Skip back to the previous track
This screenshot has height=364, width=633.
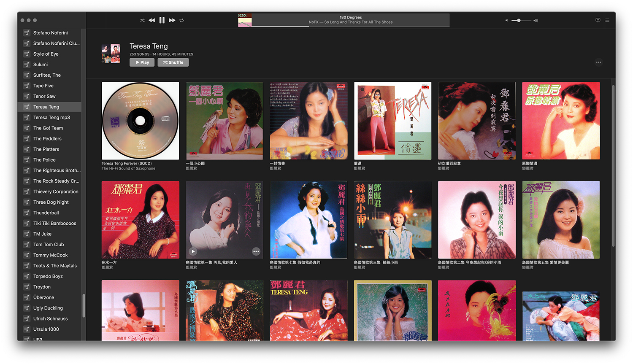coord(151,20)
